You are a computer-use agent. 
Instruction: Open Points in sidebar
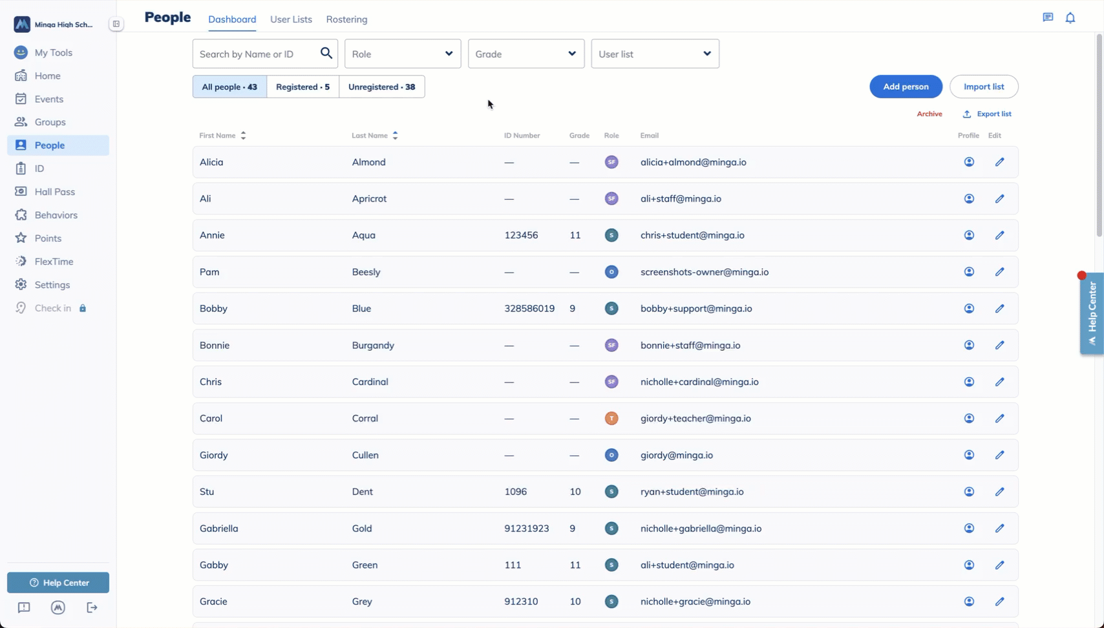58,238
